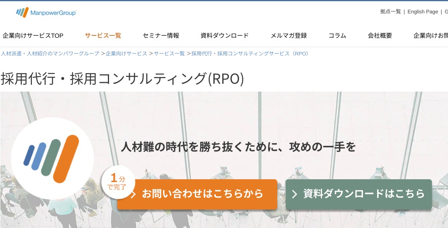The height and width of the screenshot is (228, 448).
Task: Click breadcrumb 採用代行・採用コンサルティングサービス（RPO）
Action: point(250,53)
